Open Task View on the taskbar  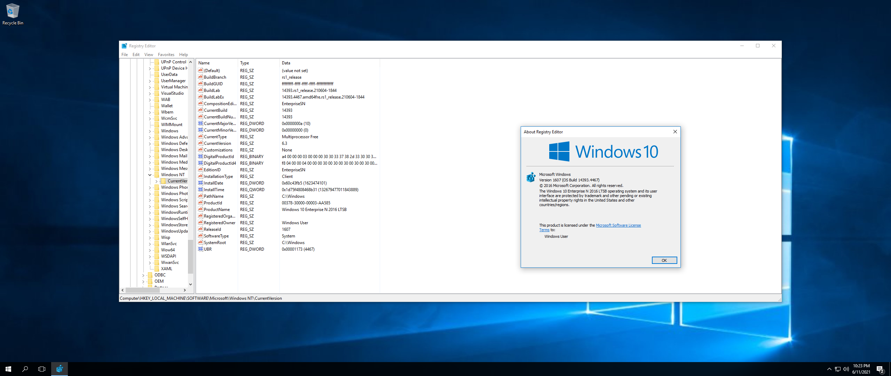42,369
